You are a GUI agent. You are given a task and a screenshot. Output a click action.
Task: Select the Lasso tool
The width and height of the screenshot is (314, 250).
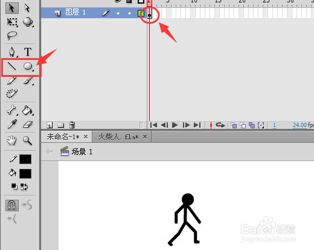click(x=12, y=36)
